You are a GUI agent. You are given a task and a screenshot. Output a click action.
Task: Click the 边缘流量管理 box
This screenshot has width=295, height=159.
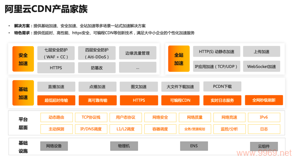click(x=138, y=53)
